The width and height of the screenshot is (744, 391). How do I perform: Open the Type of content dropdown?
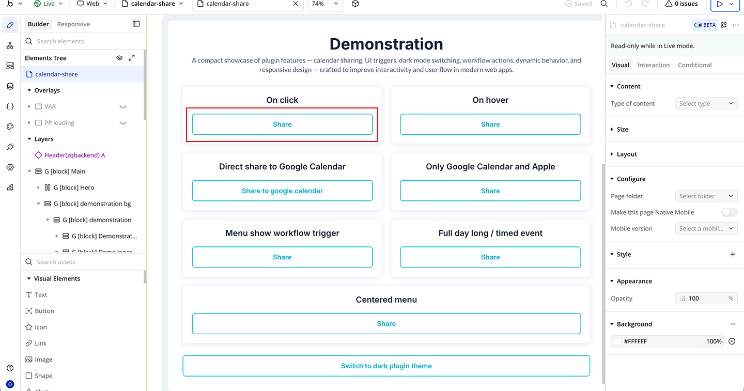point(706,104)
